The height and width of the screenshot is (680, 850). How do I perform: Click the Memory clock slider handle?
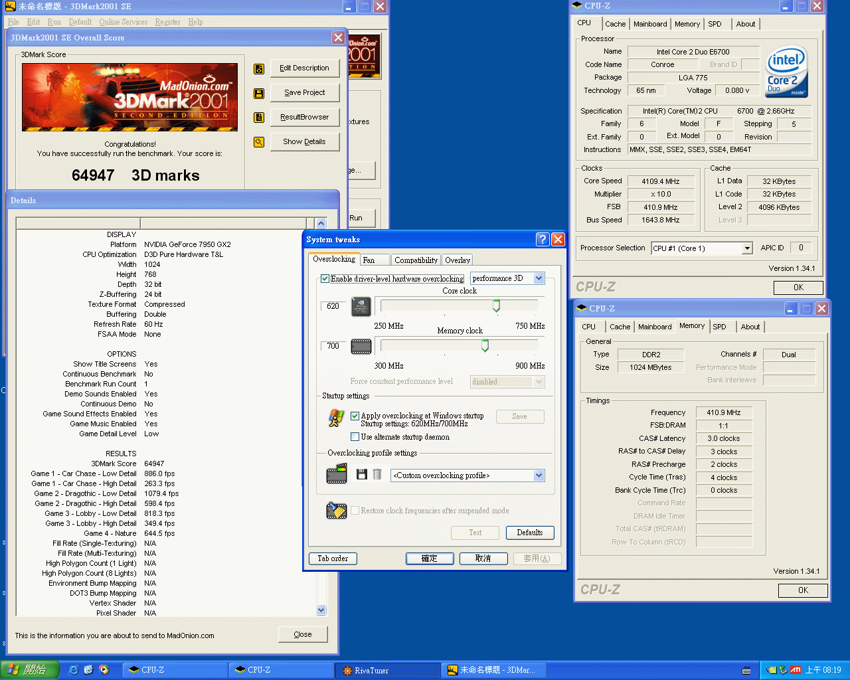[x=485, y=345]
